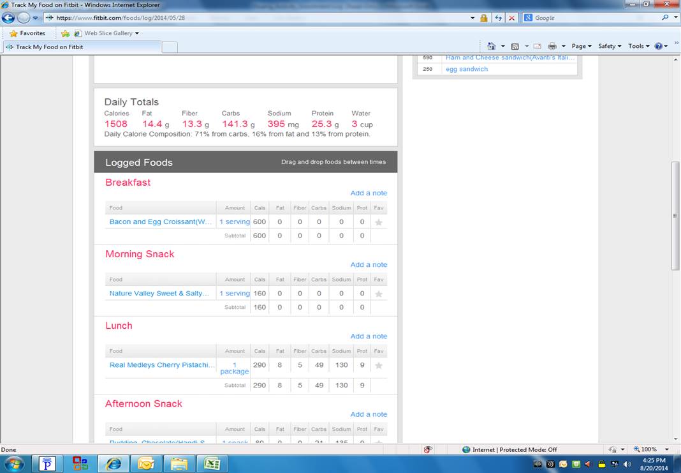
Task: Open Excel from the taskbar
Action: [x=212, y=464]
